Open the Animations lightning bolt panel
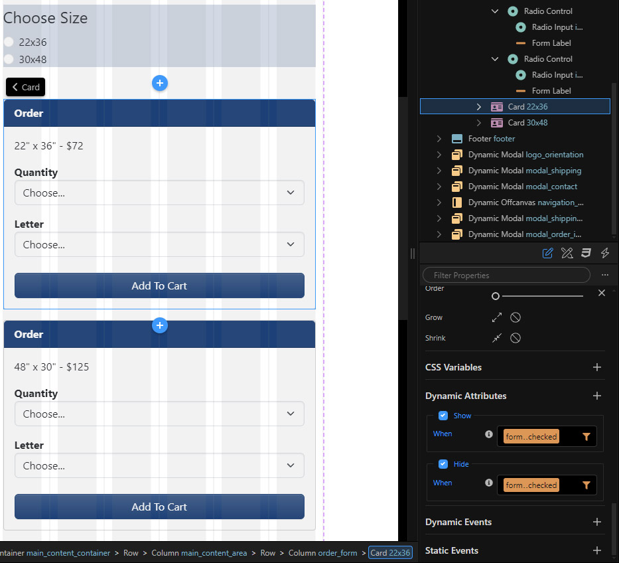This screenshot has height=563, width=619. pos(604,253)
